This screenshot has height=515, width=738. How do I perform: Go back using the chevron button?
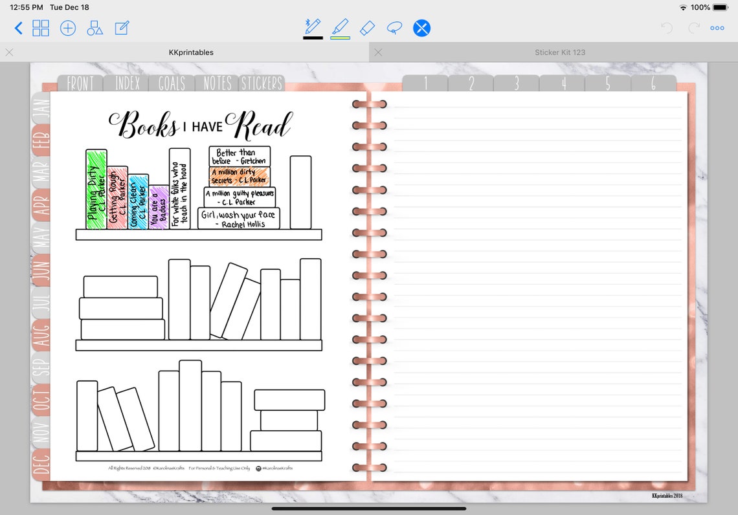tap(18, 27)
